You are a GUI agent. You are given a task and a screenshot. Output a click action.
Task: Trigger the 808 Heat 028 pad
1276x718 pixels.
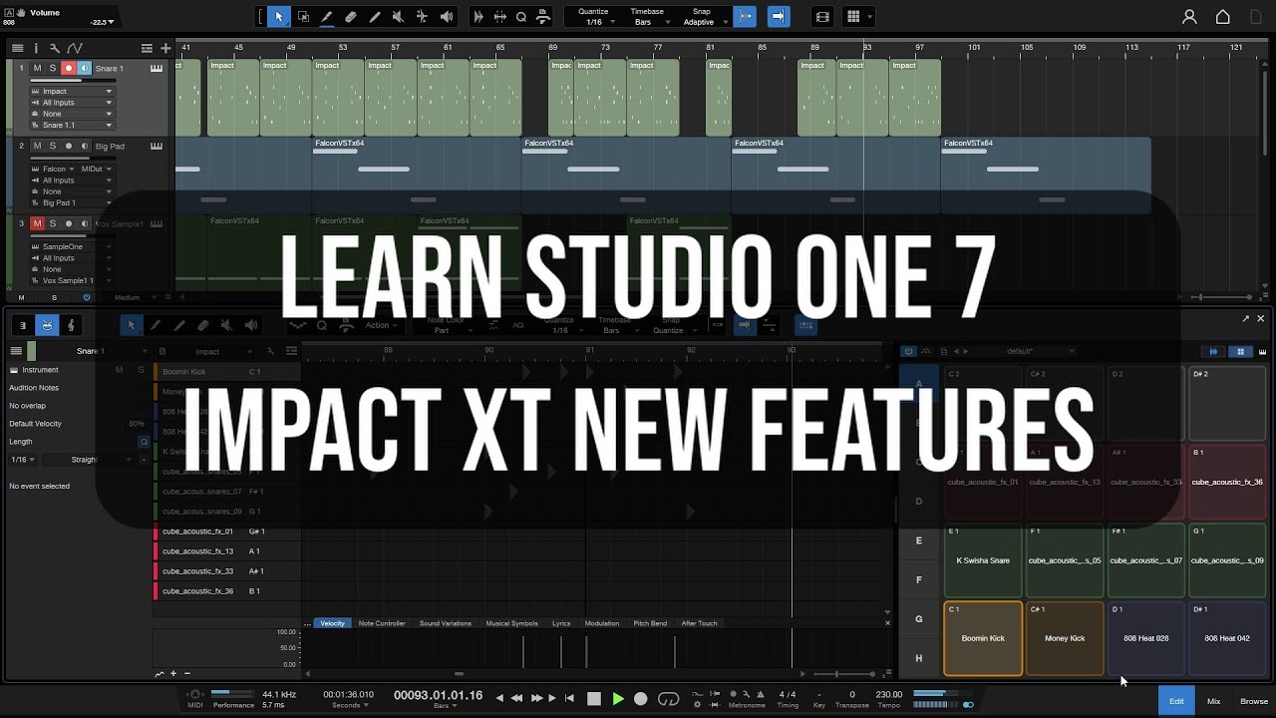pos(1145,638)
